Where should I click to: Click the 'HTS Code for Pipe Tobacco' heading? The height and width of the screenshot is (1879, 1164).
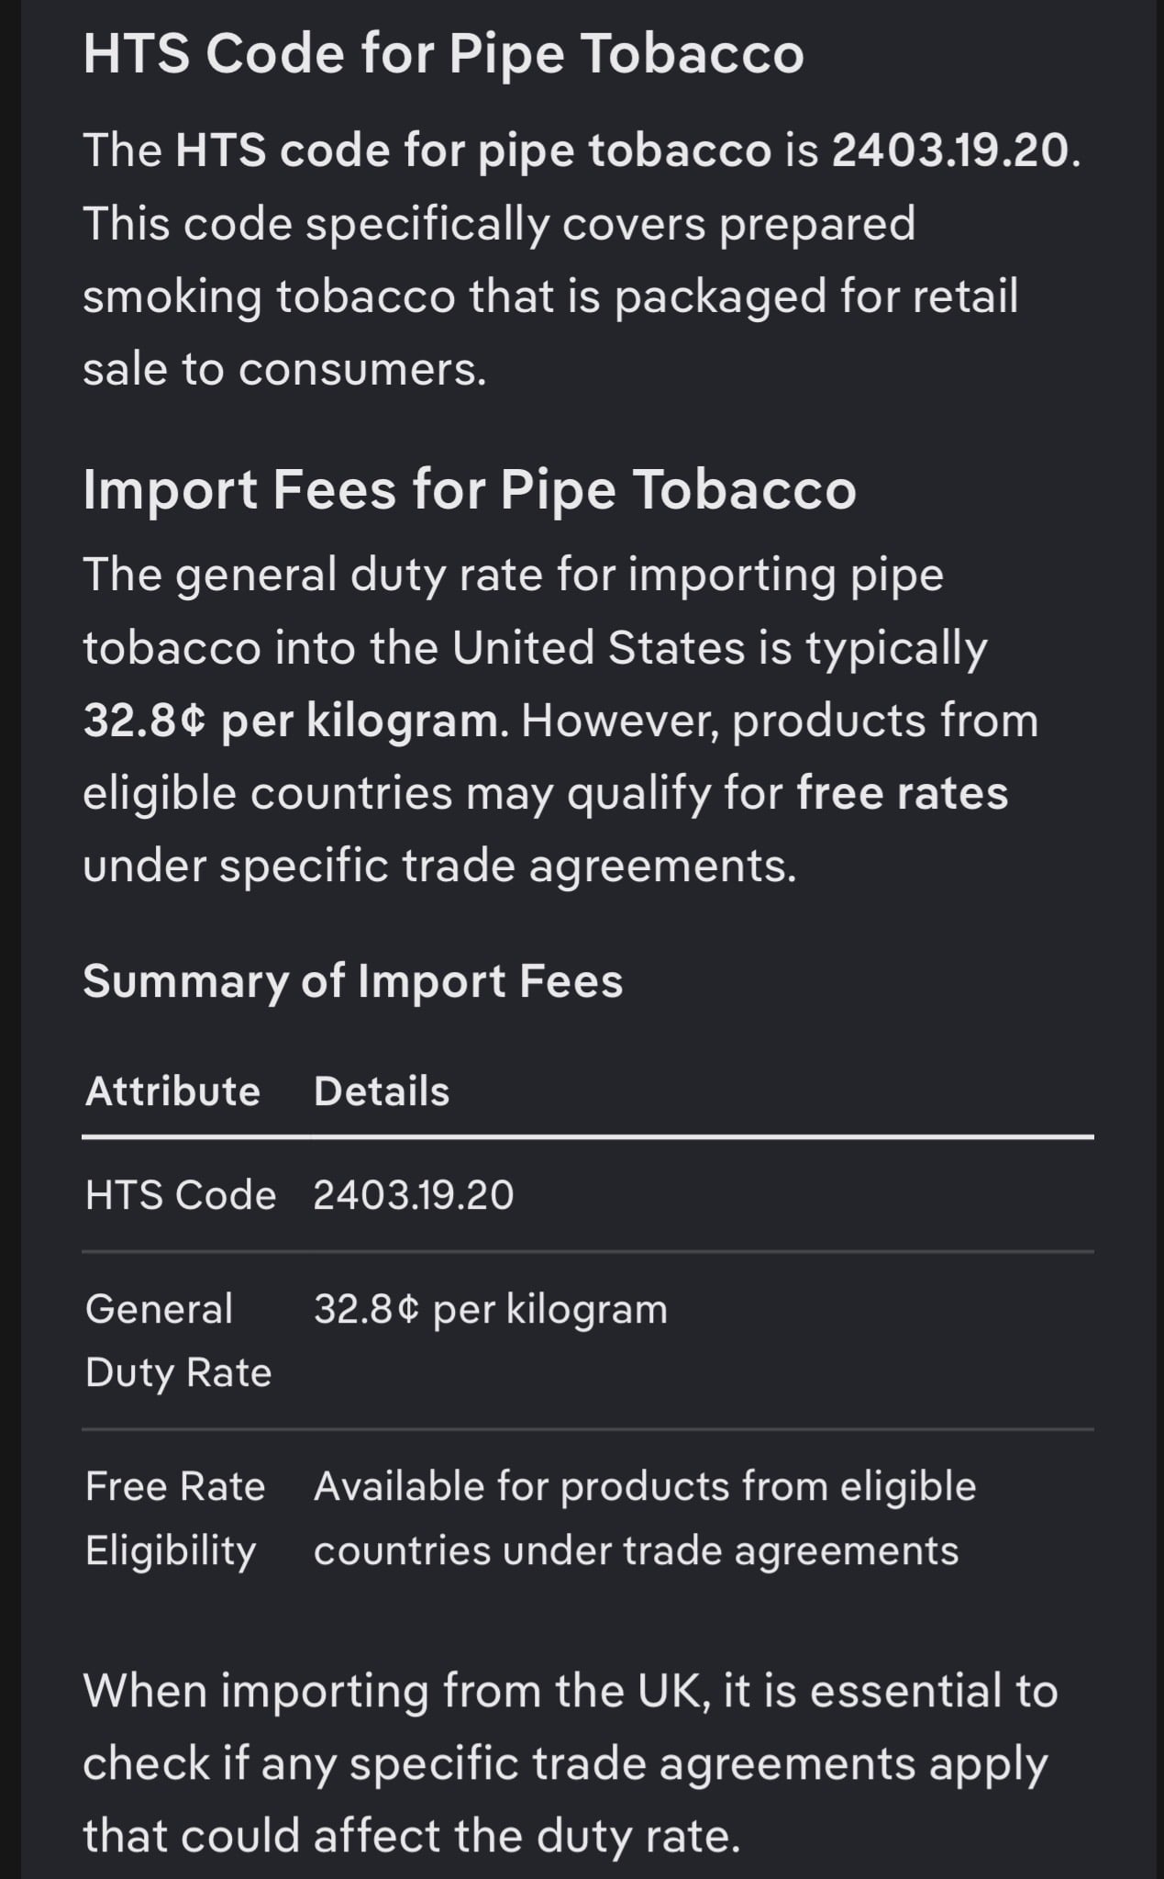pos(443,53)
